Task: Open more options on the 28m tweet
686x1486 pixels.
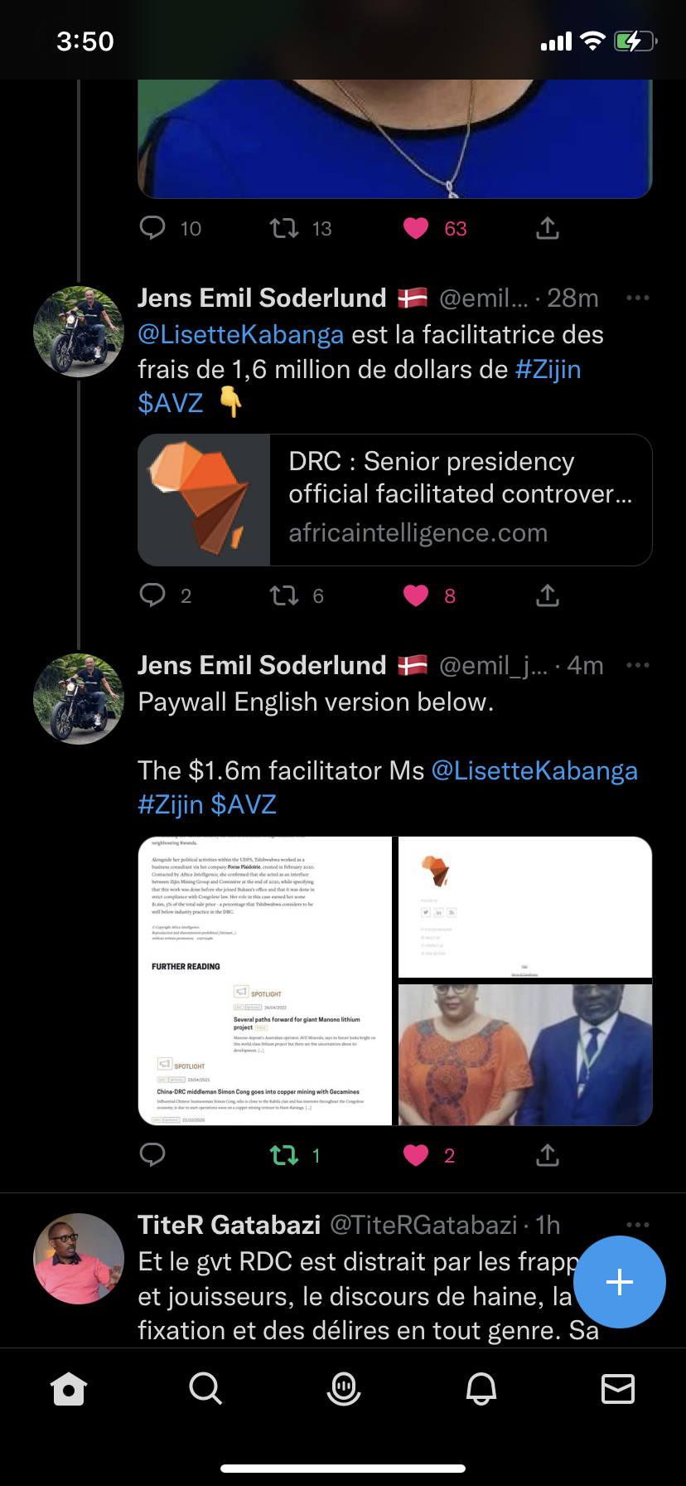Action: [638, 298]
